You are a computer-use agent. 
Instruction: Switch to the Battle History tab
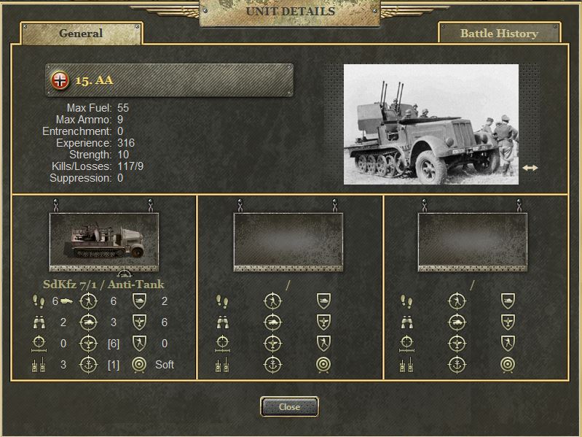499,34
